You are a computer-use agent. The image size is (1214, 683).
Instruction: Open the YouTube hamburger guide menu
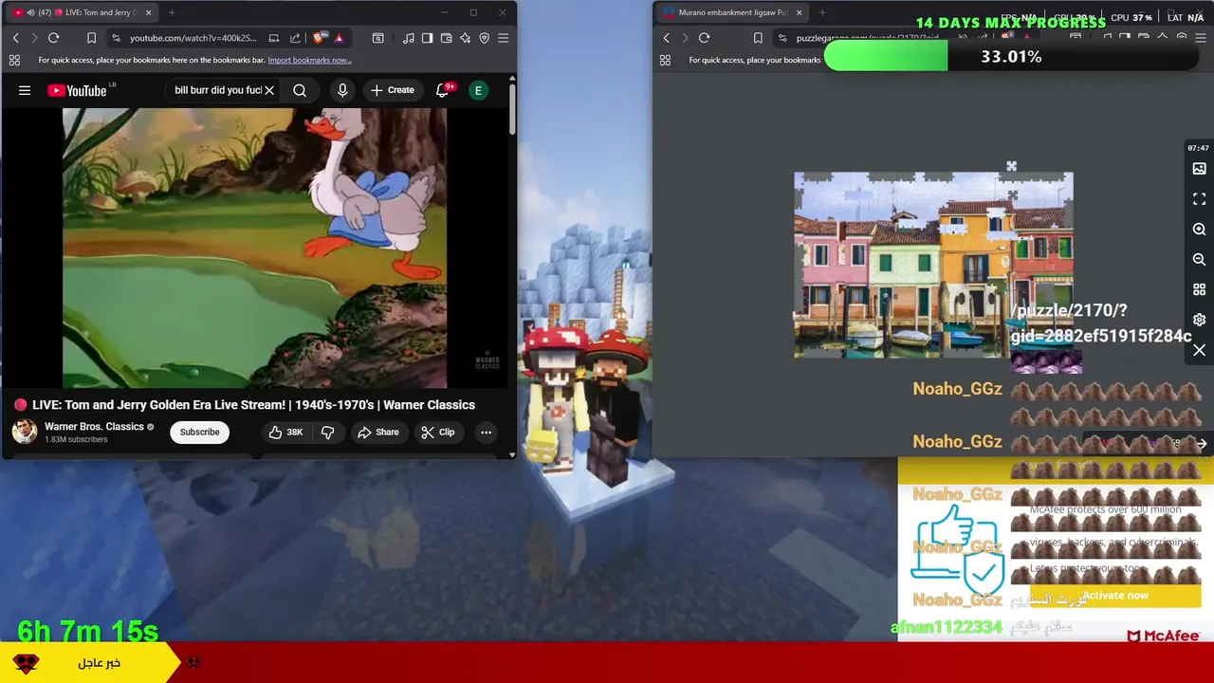(25, 90)
